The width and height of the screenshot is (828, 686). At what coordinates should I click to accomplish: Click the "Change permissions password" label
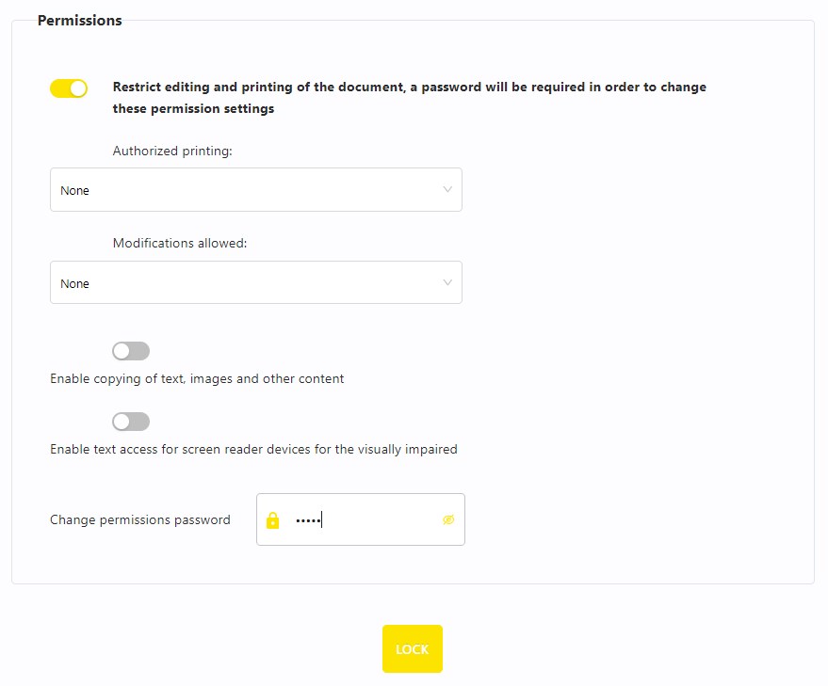coord(140,519)
